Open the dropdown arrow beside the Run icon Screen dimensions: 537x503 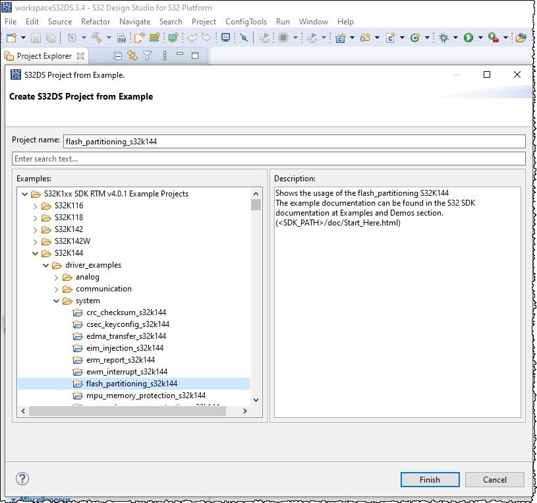pos(482,38)
